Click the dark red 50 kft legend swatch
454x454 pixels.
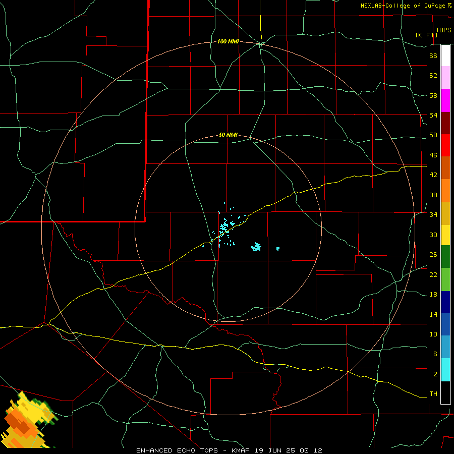(445, 123)
